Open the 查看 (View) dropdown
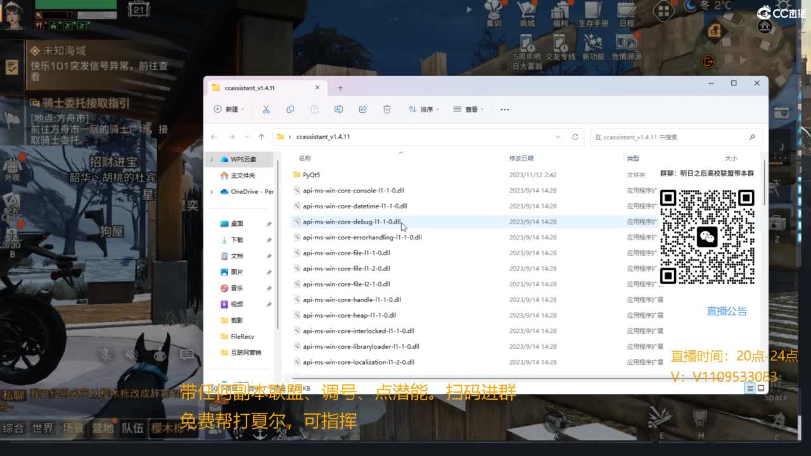This screenshot has width=811, height=456. pos(468,110)
